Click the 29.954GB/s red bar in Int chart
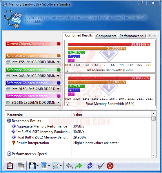The width and height of the screenshot is (162, 173). [109, 45]
